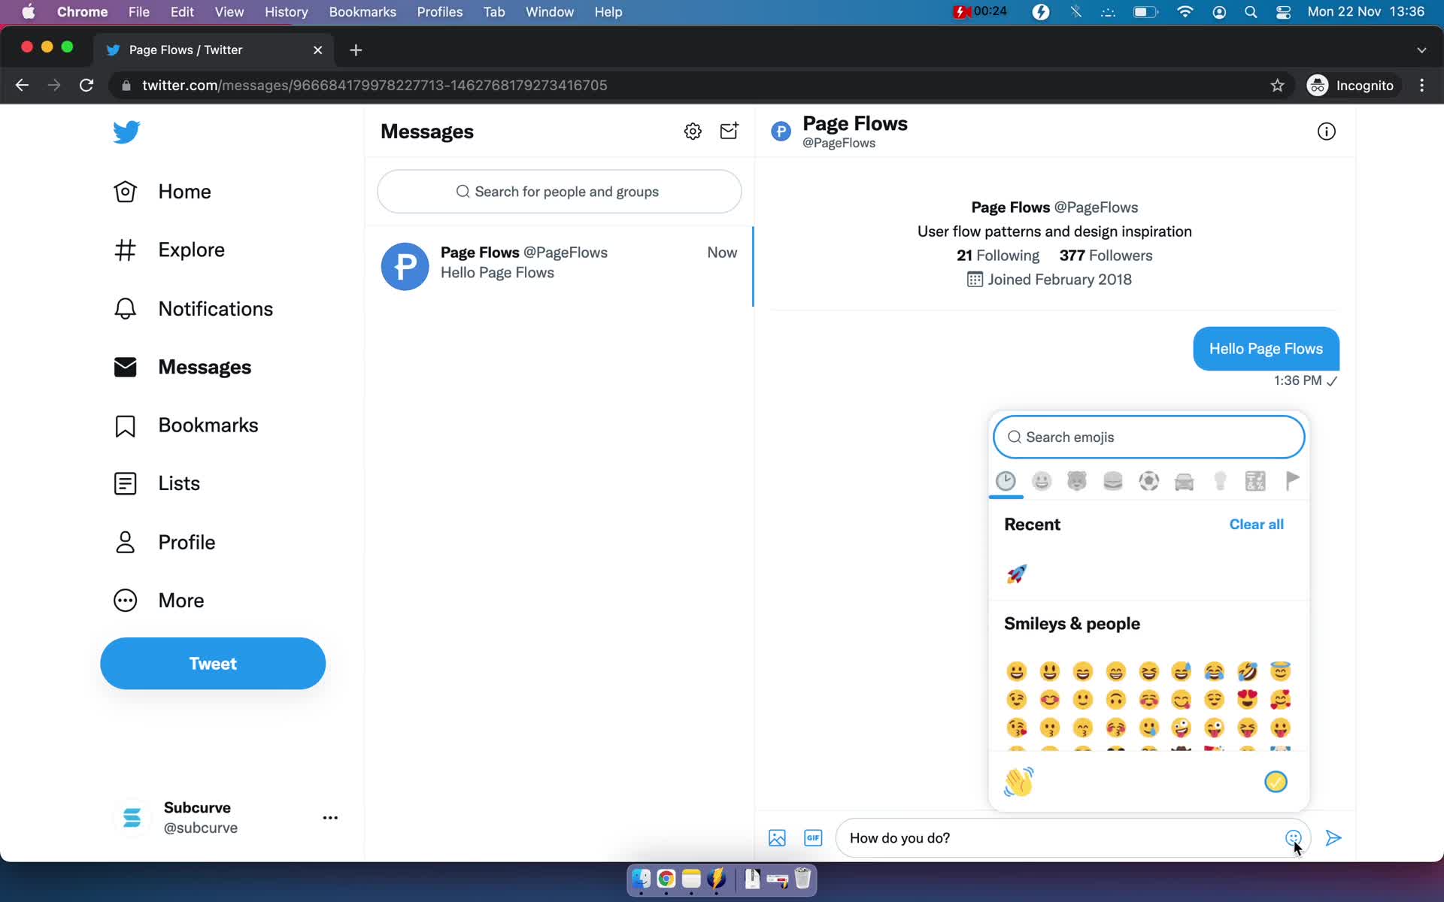
Task: Click the rocket emoji in recent
Action: pos(1015,574)
